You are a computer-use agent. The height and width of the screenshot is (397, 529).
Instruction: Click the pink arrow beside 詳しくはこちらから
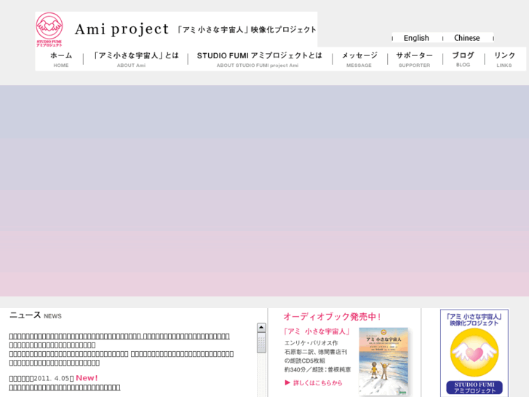point(287,382)
